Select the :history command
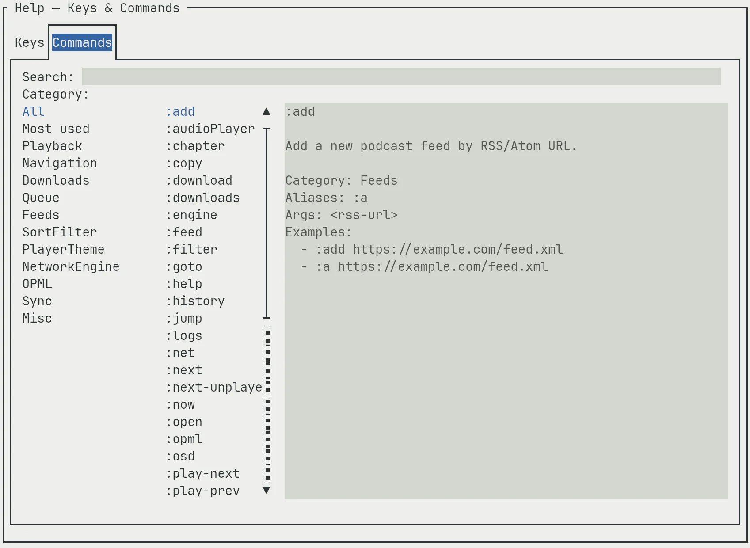750x548 pixels. click(195, 301)
